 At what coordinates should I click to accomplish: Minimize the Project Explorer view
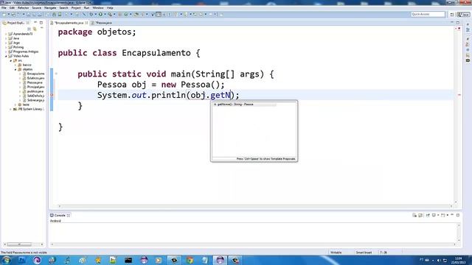tap(35, 23)
